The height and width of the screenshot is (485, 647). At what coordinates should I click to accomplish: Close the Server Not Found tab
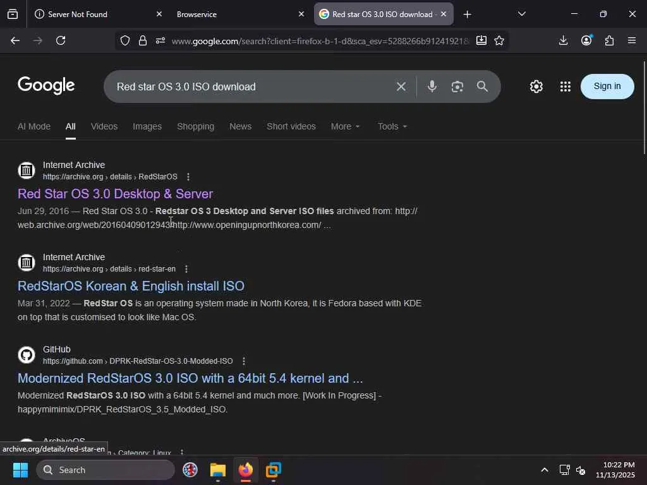(159, 14)
